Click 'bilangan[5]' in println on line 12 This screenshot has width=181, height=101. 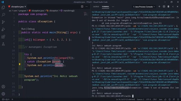(x=63, y=58)
